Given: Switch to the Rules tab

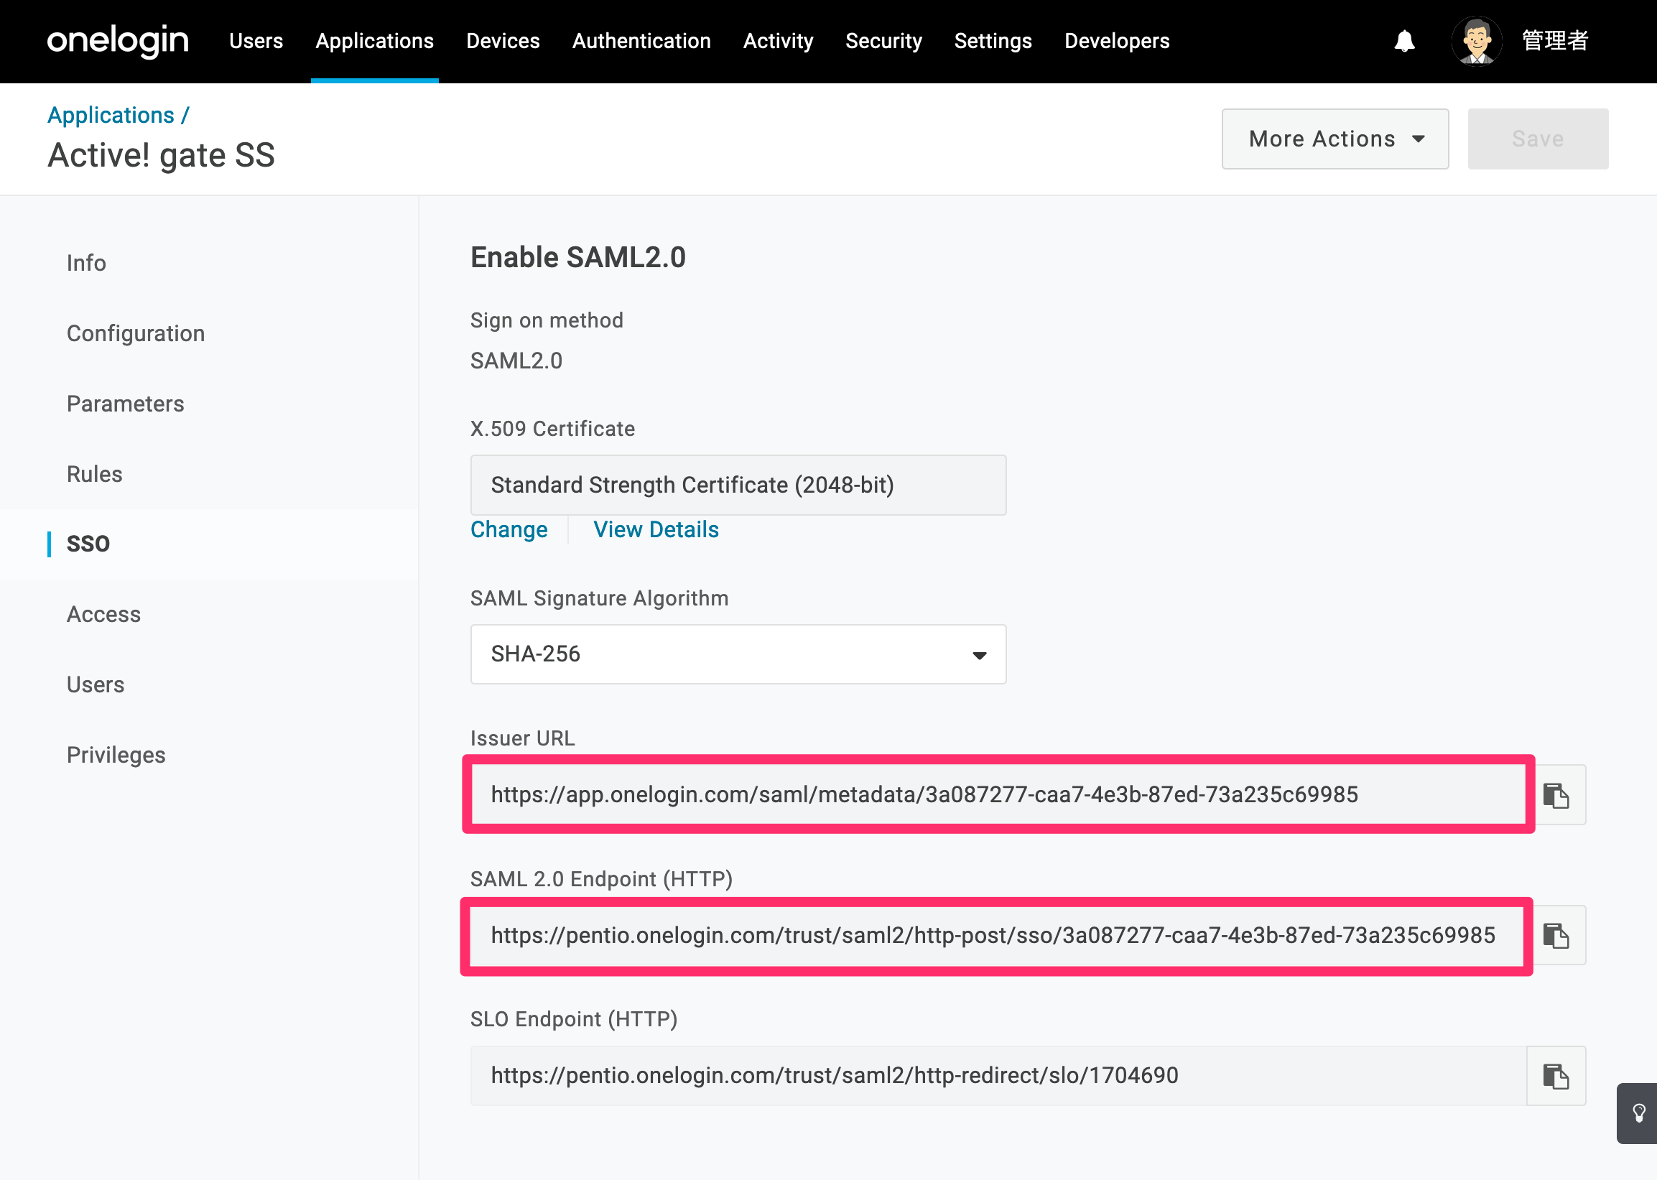Looking at the screenshot, I should tap(94, 474).
